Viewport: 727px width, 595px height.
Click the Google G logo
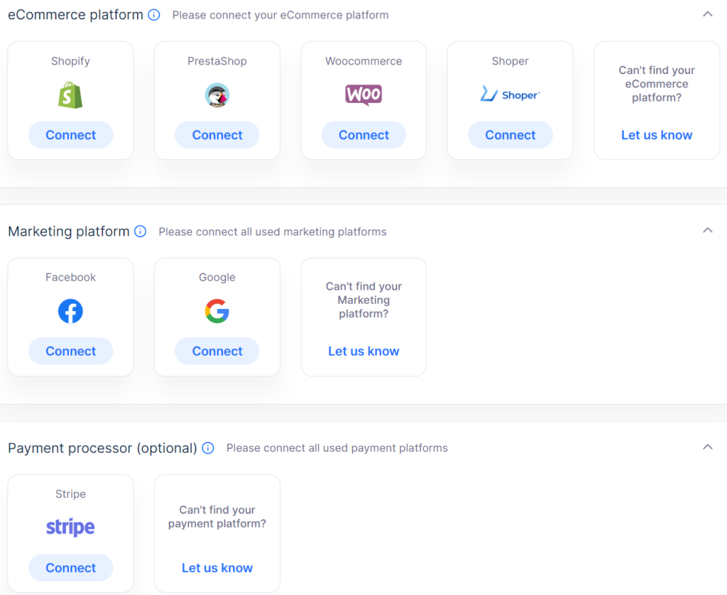[217, 311]
